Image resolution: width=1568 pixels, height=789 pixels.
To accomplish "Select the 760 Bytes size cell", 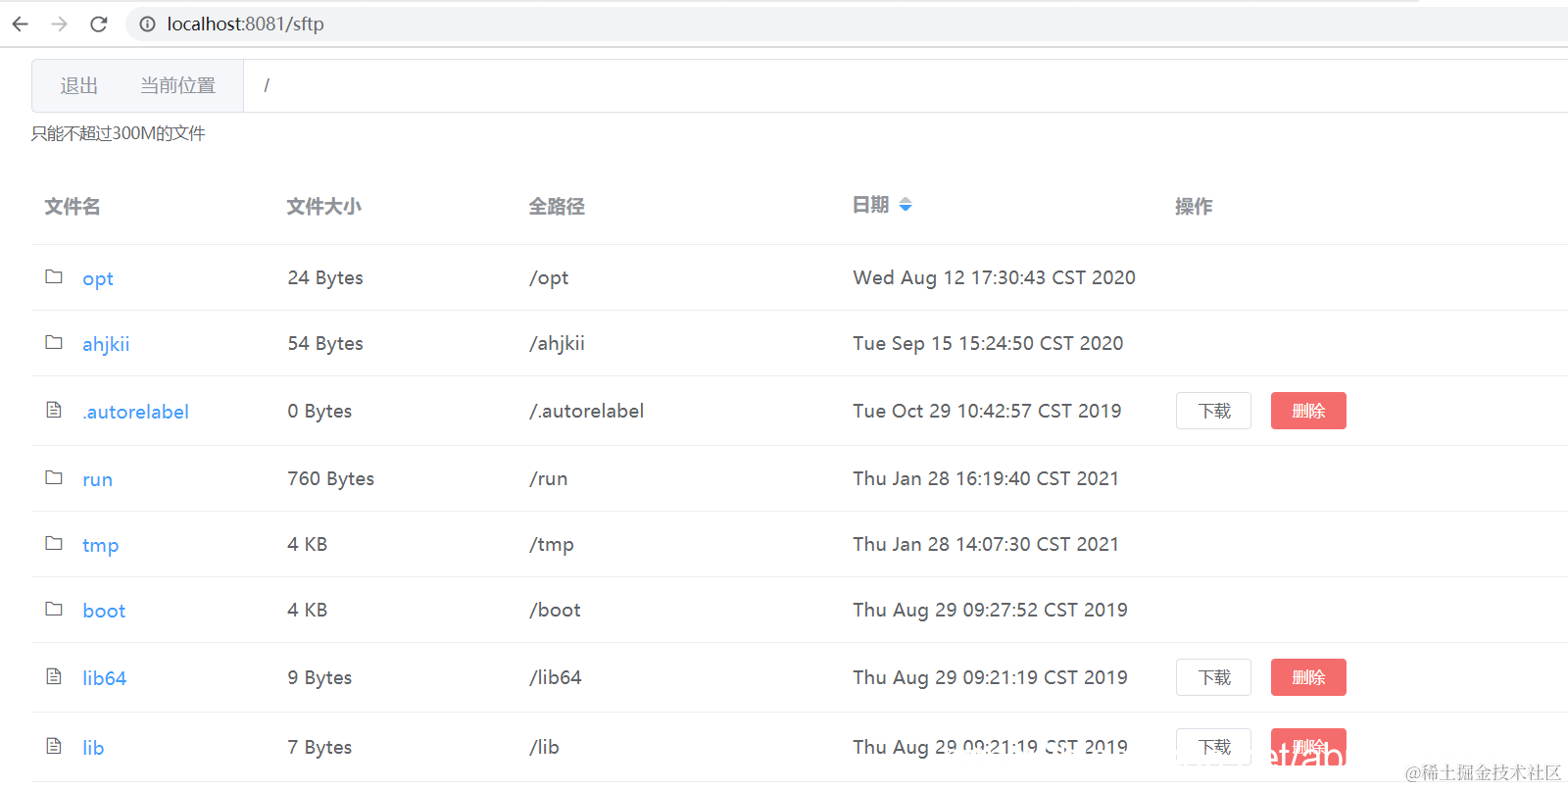I will click(330, 478).
